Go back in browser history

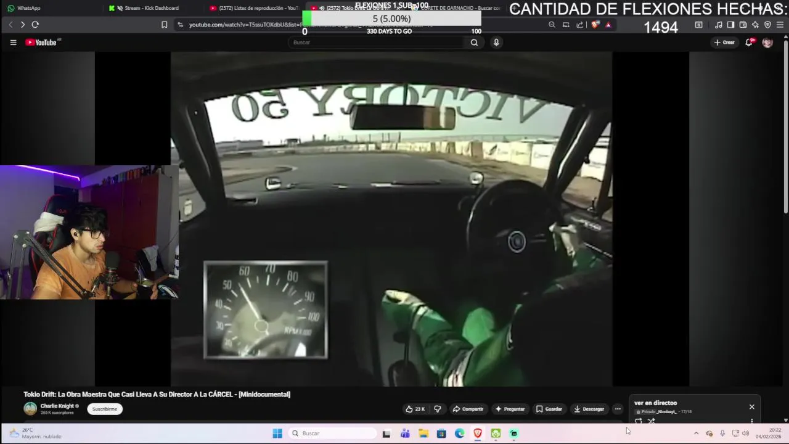click(10, 25)
